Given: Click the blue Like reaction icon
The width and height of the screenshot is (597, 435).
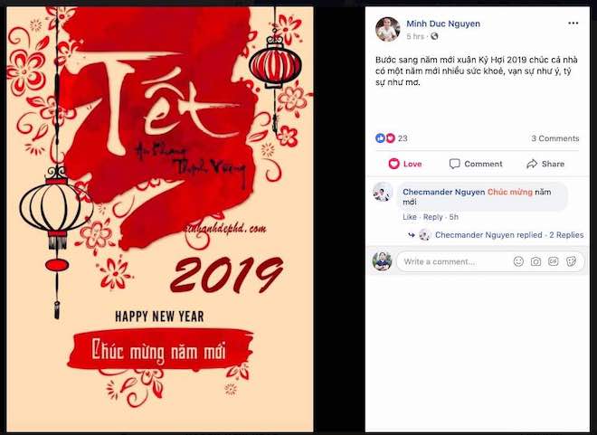Looking at the screenshot, I should point(380,138).
